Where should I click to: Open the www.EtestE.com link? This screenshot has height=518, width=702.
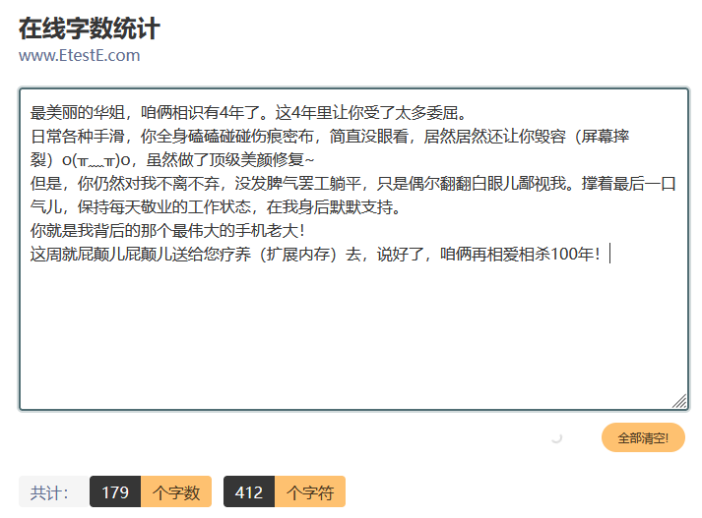coord(79,55)
